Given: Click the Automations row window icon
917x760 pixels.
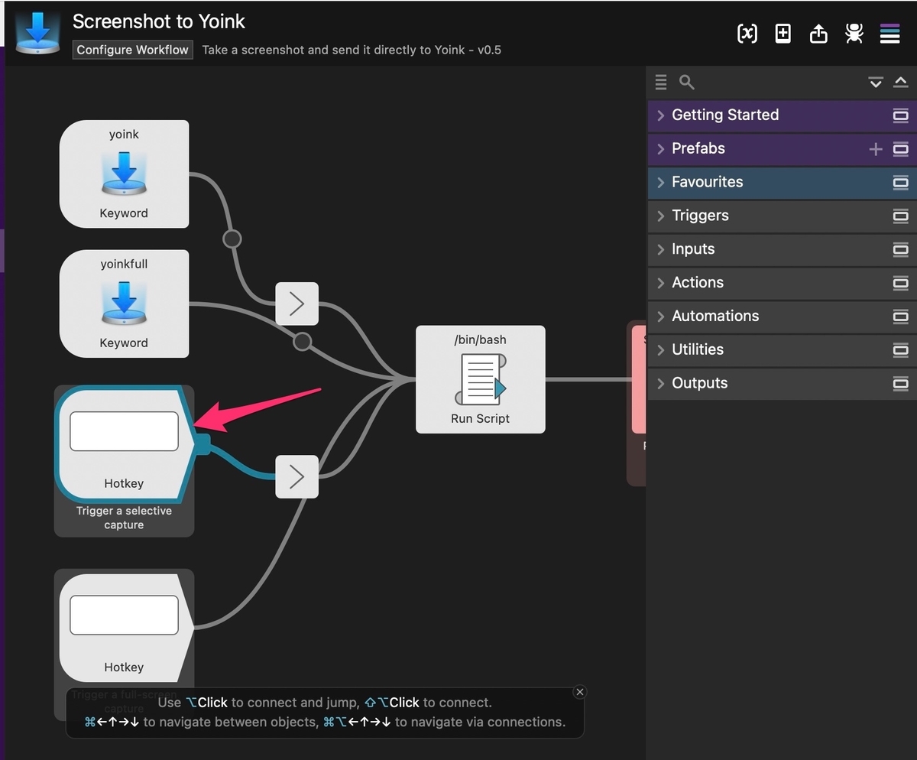Looking at the screenshot, I should click(901, 317).
